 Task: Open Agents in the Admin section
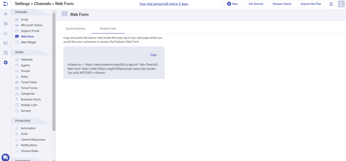[25, 65]
